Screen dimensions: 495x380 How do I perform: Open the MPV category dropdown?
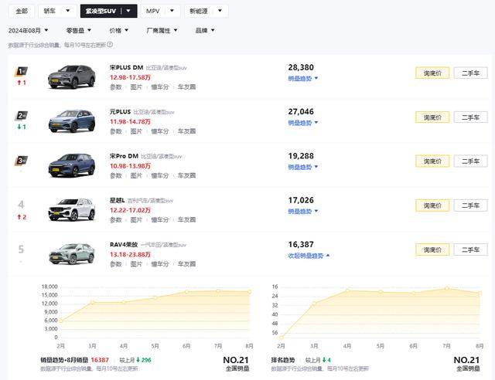pyautogui.click(x=160, y=11)
